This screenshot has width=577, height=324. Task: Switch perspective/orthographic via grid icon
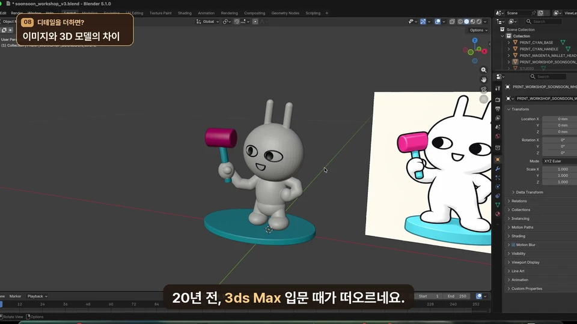click(x=483, y=99)
